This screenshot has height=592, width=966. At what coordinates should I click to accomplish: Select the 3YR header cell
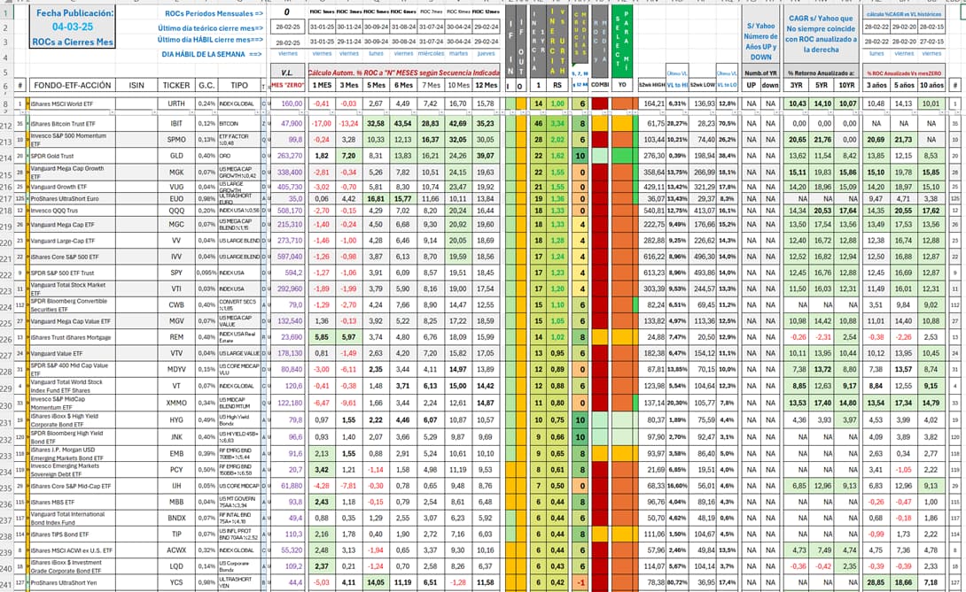coord(797,86)
